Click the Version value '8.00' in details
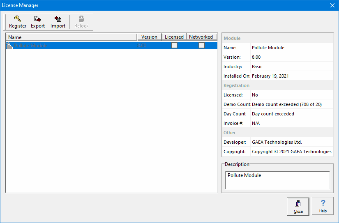This screenshot has width=339, height=223. click(x=256, y=57)
